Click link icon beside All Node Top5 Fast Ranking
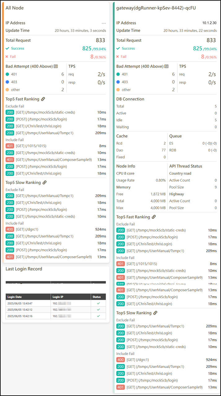Image resolution: width=221 pixels, height=396 pixels. click(43, 99)
